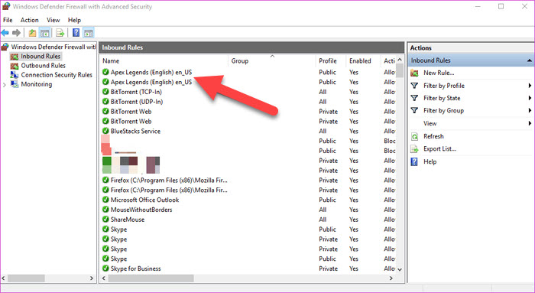Viewport: 535px width, 293px height.
Task: Click the Filter by State funnel icon
Action: click(414, 98)
